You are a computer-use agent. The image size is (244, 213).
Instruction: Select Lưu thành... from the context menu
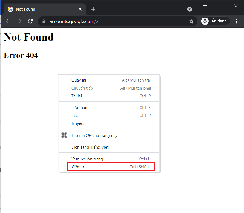pyautogui.click(x=109, y=108)
